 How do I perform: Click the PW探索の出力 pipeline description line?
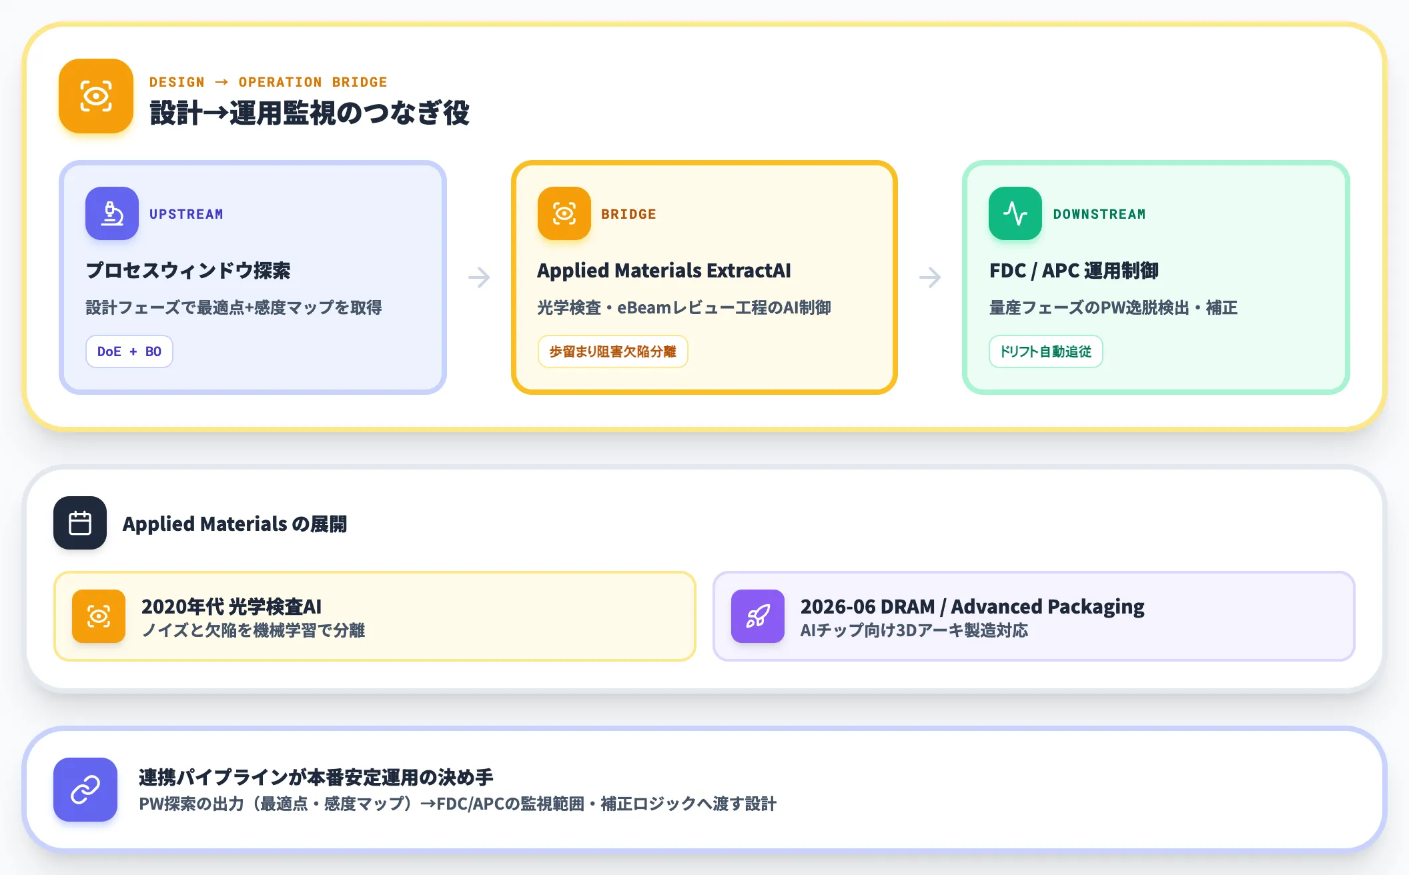click(x=458, y=804)
